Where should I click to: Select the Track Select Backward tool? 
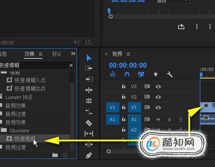pos(89,79)
